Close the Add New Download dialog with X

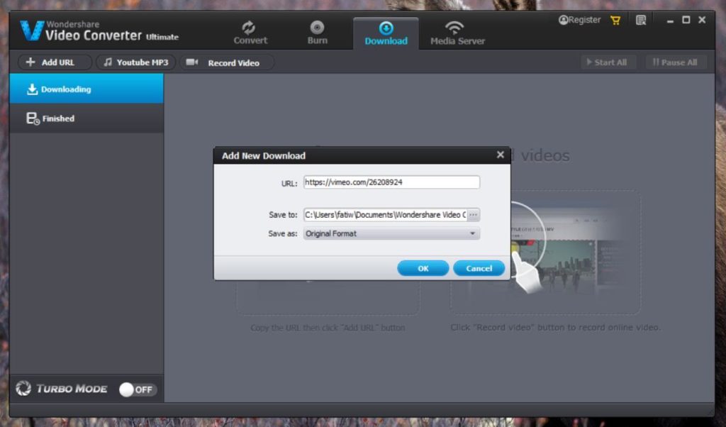coord(501,155)
